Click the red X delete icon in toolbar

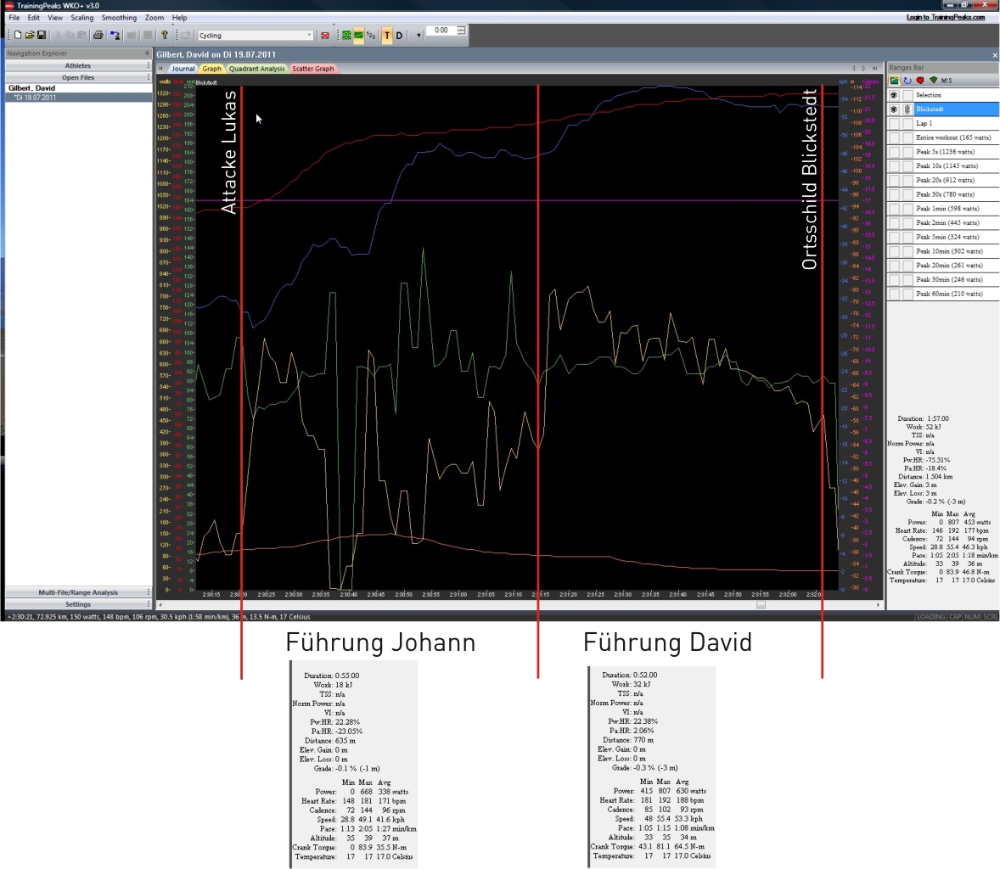pos(325,35)
